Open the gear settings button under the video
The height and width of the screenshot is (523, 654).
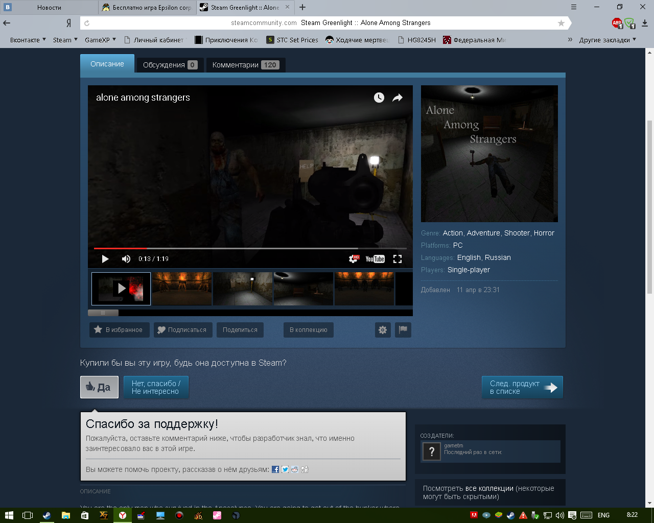point(383,330)
